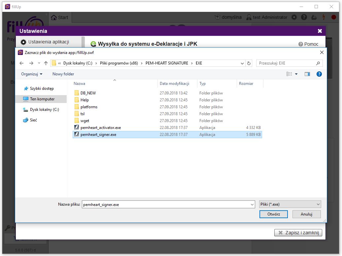Click the test Administrator user in fillUp
The height and width of the screenshot is (256, 342).
(267, 17)
